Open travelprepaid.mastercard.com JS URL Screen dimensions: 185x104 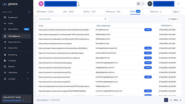coord(64,86)
